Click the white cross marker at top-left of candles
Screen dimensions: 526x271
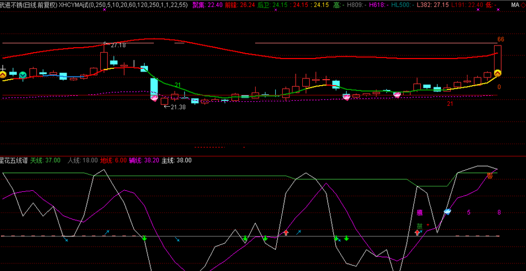tap(3, 68)
